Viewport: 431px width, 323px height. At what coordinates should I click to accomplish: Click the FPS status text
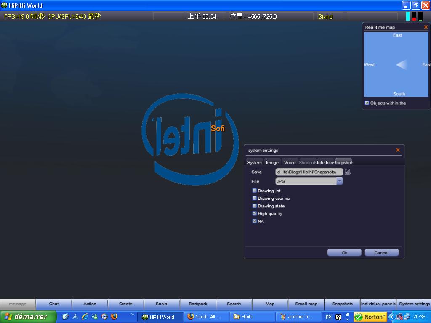[x=52, y=16]
